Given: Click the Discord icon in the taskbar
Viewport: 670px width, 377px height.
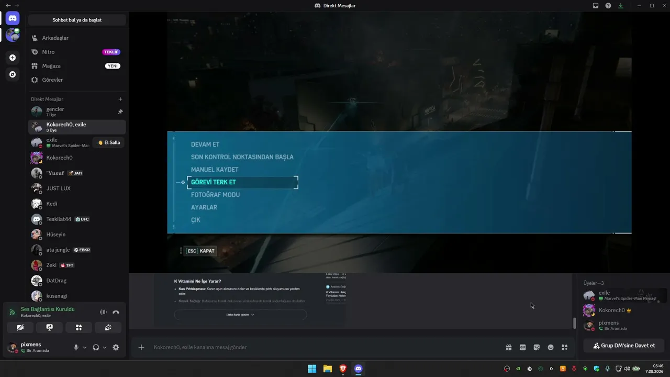Looking at the screenshot, I should point(358,369).
